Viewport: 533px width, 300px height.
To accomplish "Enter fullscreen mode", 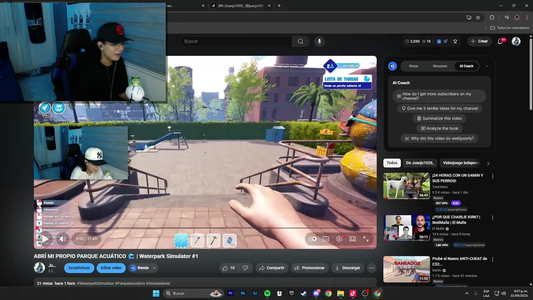I will click(366, 239).
